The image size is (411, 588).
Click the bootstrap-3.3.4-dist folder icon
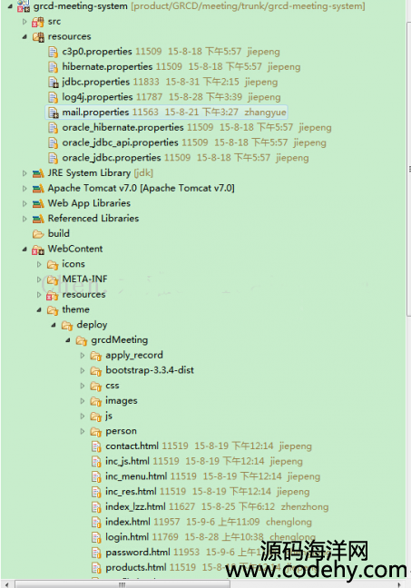coord(96,370)
